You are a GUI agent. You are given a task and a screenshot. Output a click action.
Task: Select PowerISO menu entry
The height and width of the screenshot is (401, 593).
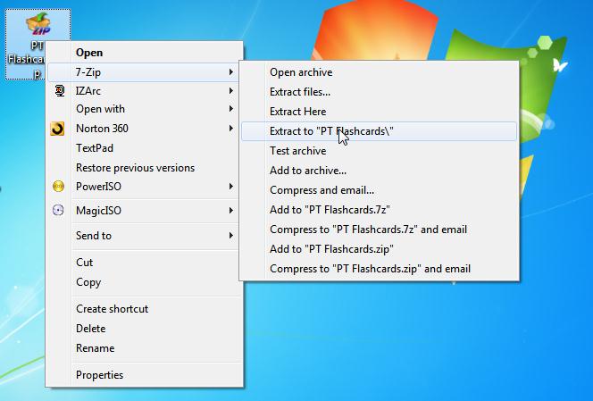(144, 187)
